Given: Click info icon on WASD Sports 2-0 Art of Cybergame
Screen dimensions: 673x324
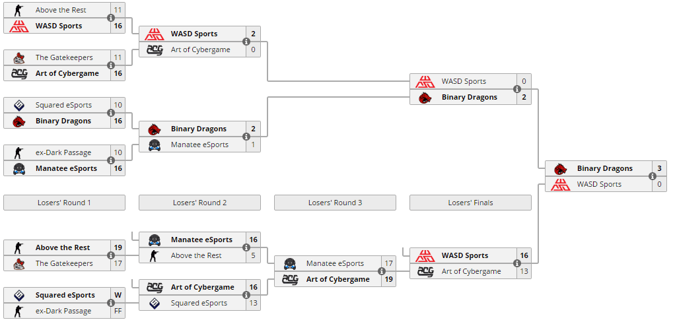Looking at the screenshot, I should pyautogui.click(x=246, y=42).
